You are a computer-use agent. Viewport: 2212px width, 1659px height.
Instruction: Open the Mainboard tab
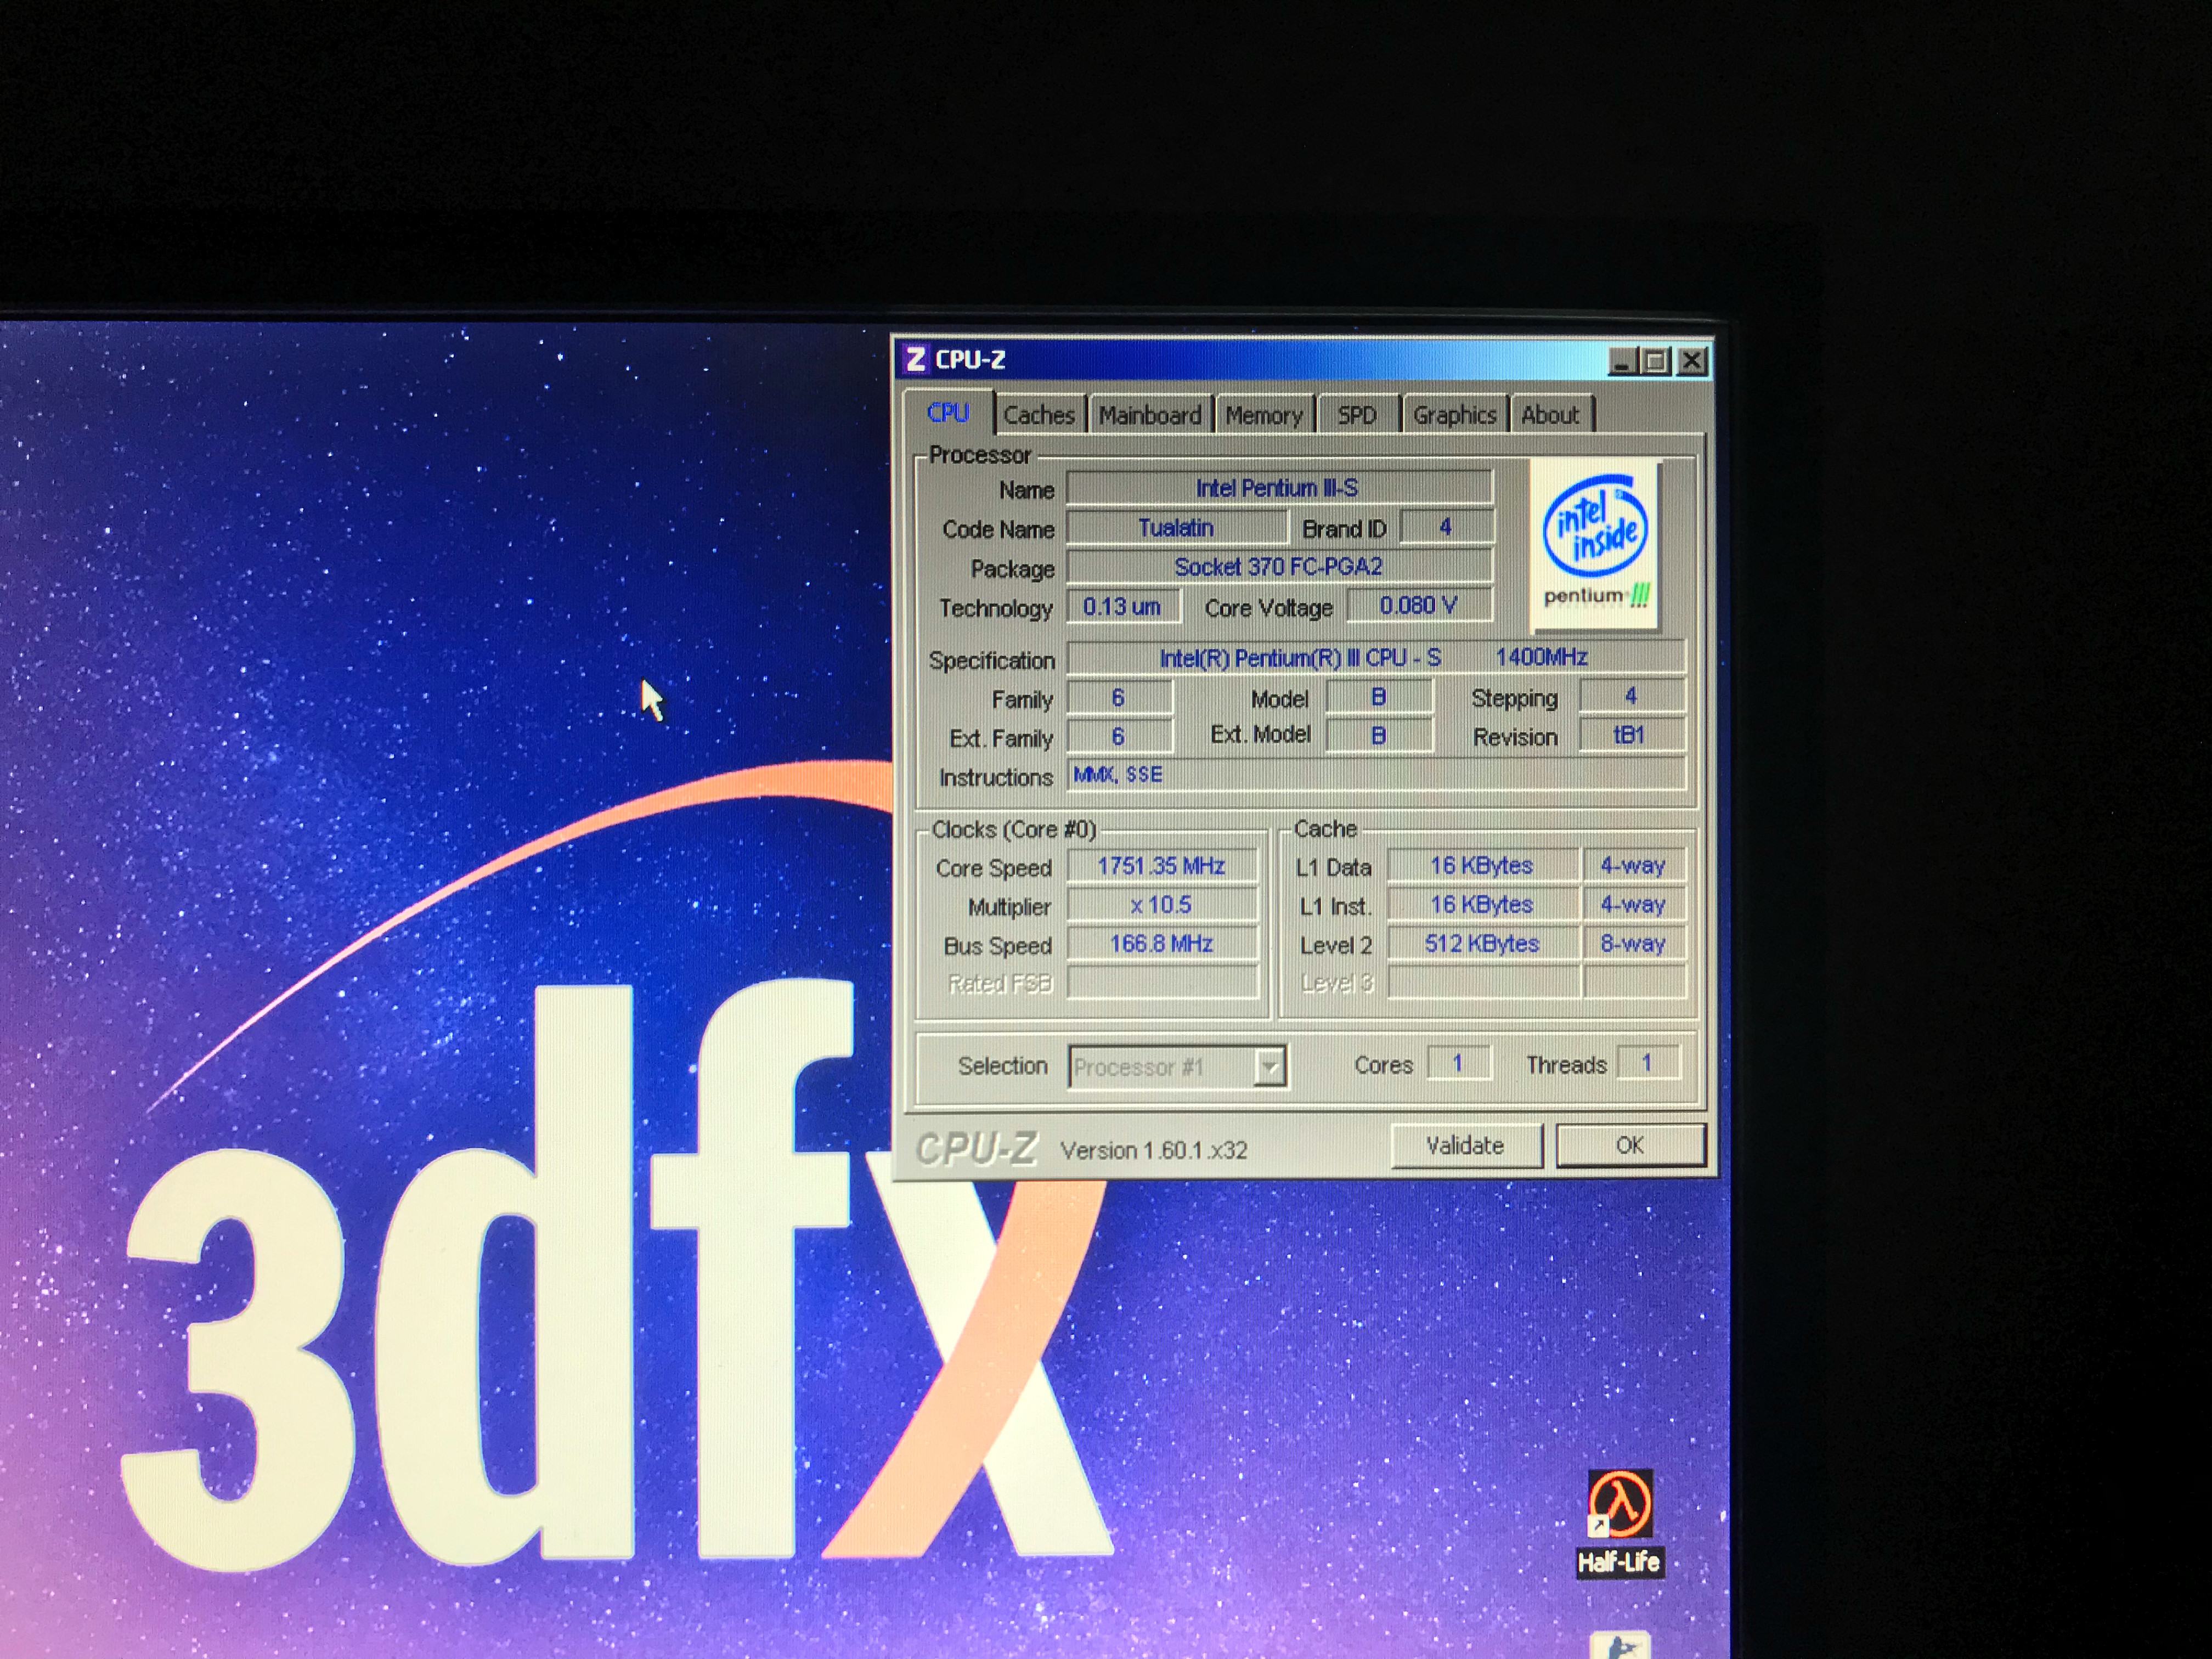point(1150,415)
